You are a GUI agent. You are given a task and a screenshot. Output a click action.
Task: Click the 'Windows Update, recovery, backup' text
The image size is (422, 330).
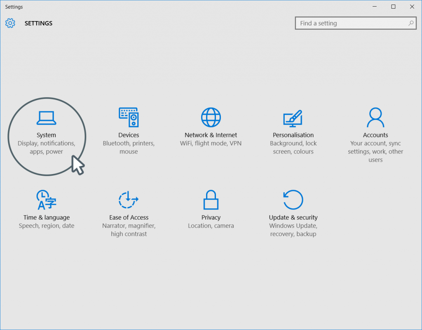click(293, 230)
